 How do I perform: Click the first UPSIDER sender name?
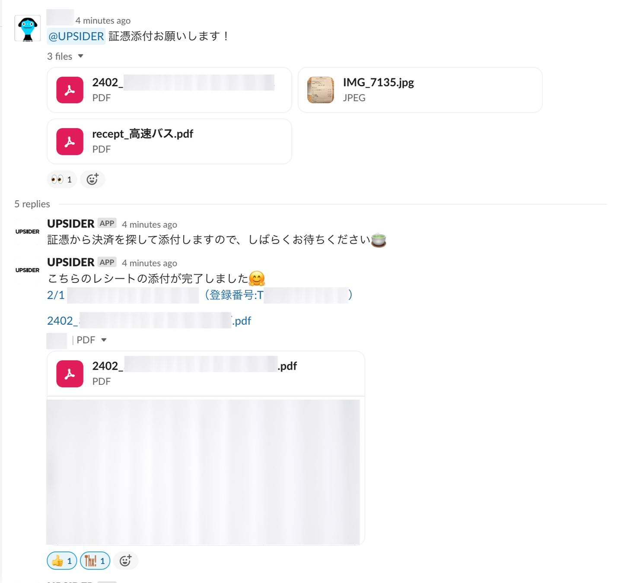(x=70, y=224)
